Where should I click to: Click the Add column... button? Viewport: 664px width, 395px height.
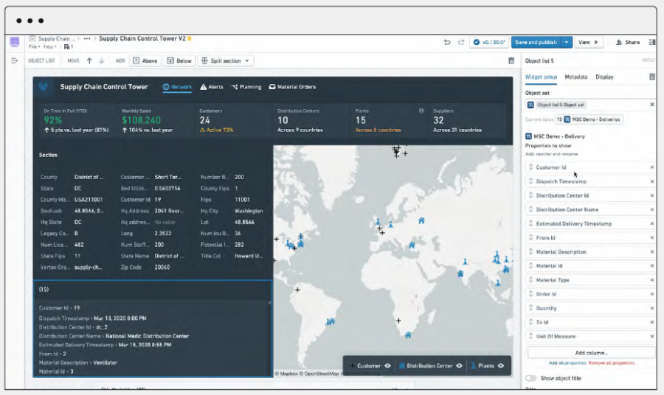[591, 353]
